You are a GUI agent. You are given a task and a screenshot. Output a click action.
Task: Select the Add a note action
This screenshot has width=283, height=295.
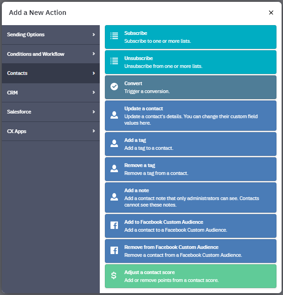point(191,198)
